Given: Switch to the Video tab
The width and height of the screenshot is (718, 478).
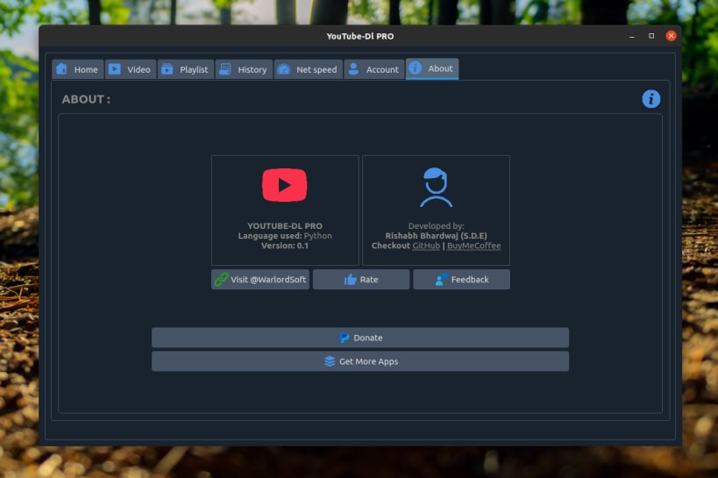Looking at the screenshot, I should pyautogui.click(x=131, y=69).
